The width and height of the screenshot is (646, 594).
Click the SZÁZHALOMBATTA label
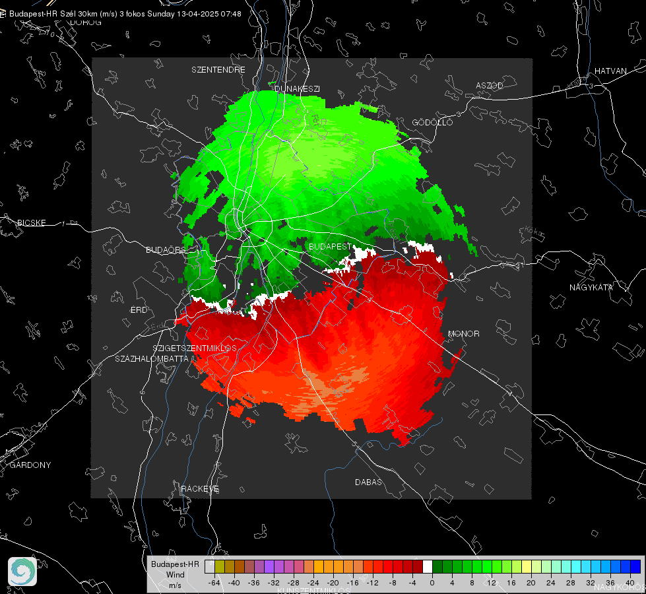(152, 358)
